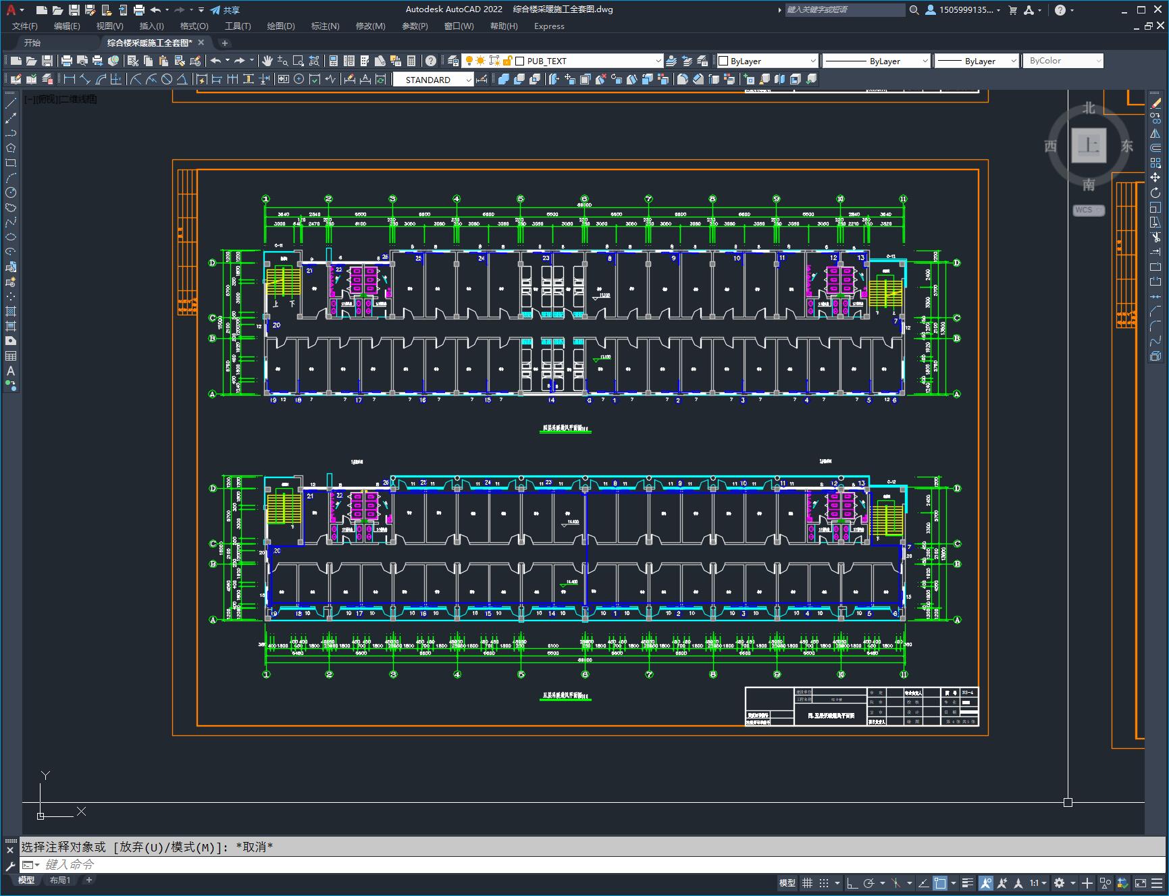Click the Save icon in standard toolbar
1169x896 pixels.
click(47, 61)
